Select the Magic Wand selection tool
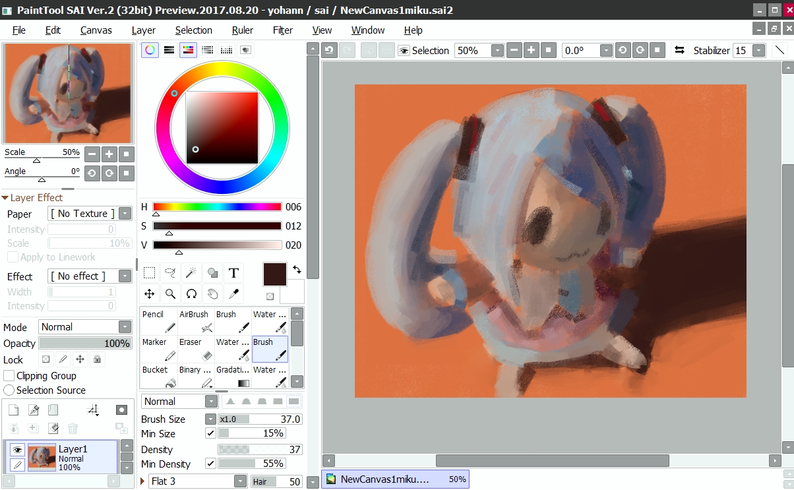The height and width of the screenshot is (490, 794). coord(191,273)
